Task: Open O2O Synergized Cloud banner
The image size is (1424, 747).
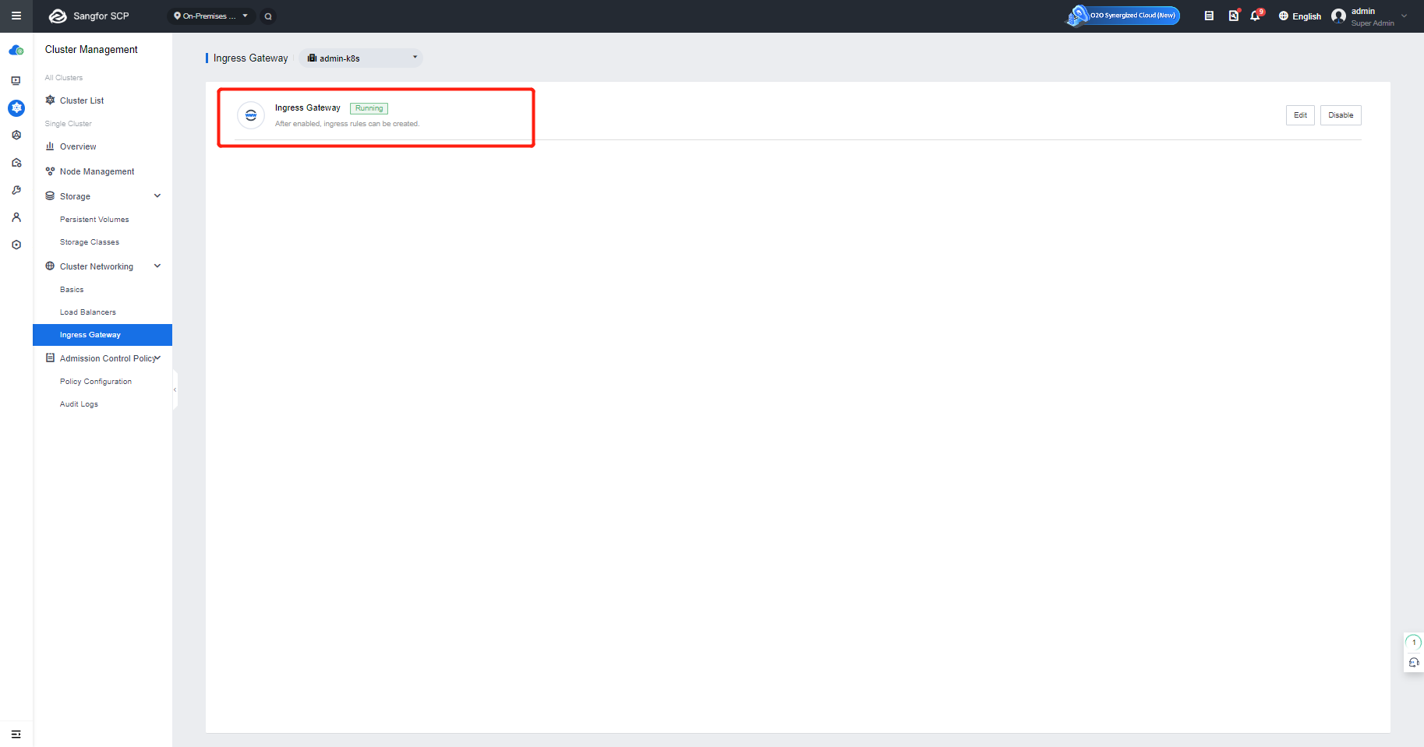Action: [x=1123, y=16]
